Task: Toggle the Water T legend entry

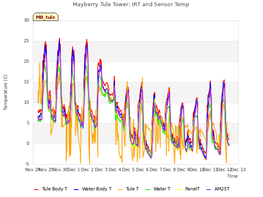Action: tap(158, 189)
